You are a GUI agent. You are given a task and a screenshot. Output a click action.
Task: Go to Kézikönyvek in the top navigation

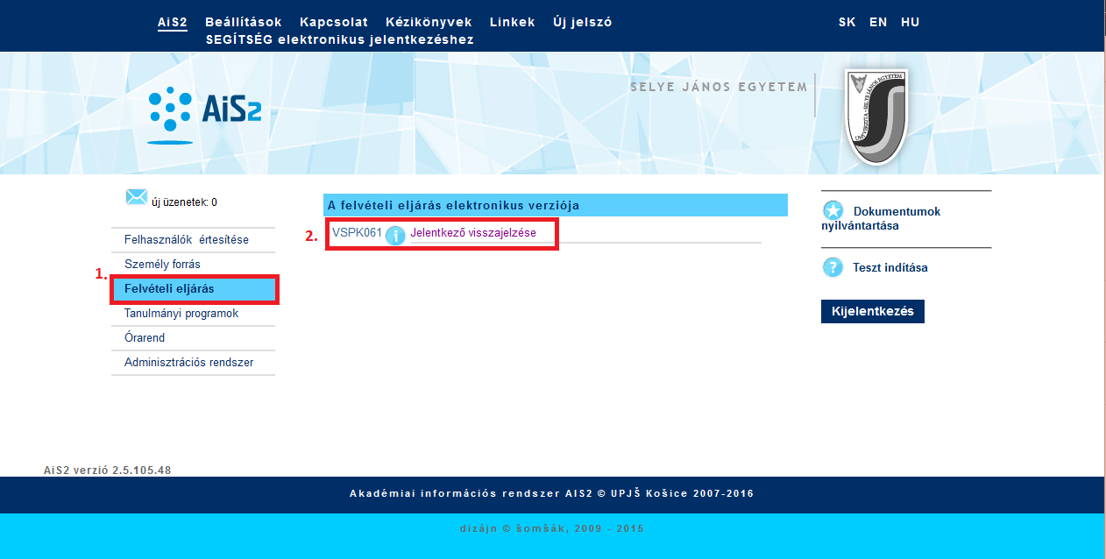(x=429, y=23)
